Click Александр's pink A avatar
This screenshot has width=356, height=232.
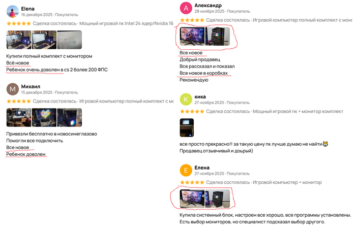pyautogui.click(x=186, y=8)
